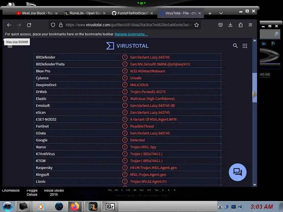This screenshot has height=212, width=283.
Task: Launch Firefox from the taskbar
Action: 75,206
